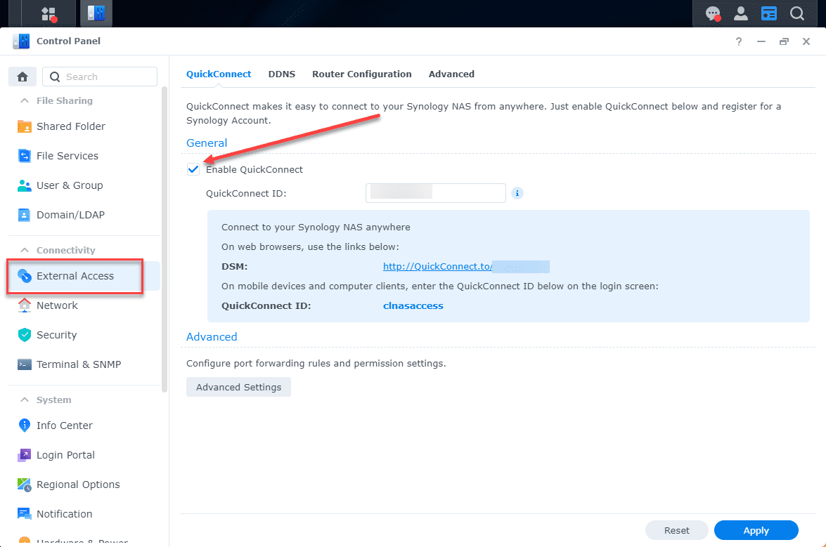
Task: Select Domain/LDAP in sidebar
Action: (70, 215)
